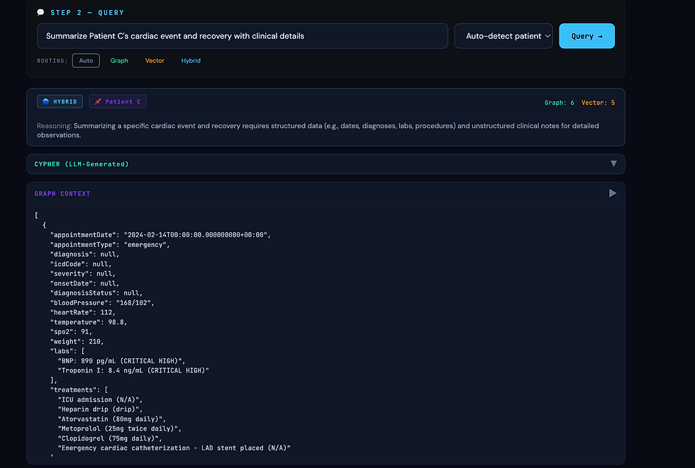Click the GRAPH CONTEXT header label
Image resolution: width=695 pixels, height=468 pixels.
62,194
